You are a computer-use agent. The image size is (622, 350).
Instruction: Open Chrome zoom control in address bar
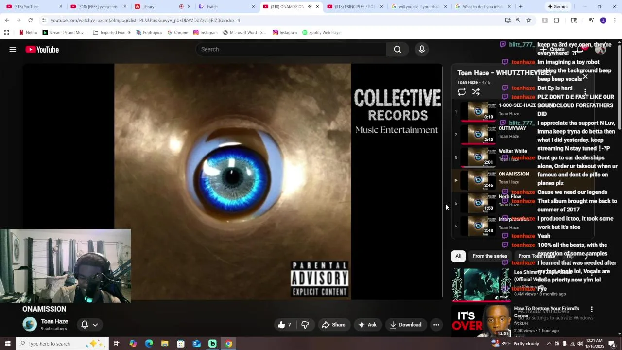click(518, 20)
